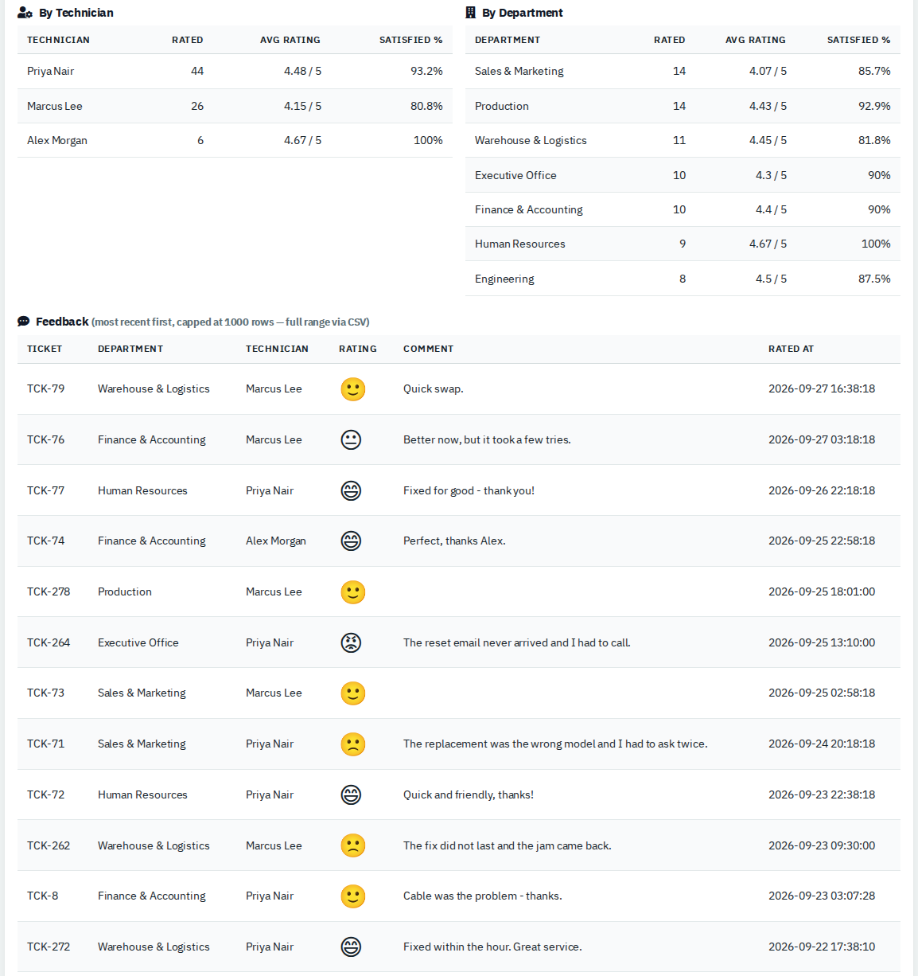The image size is (918, 976).
Task: Click the TCK-71 ticket number
Action: point(46,744)
